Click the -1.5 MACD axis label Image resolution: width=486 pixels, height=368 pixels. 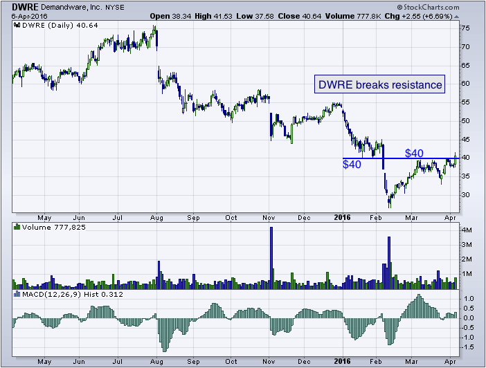pos(468,347)
